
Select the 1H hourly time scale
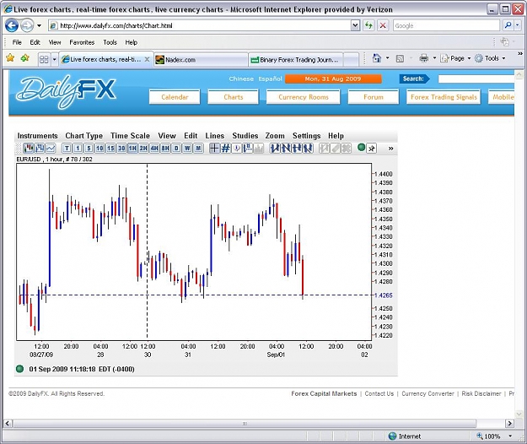click(x=132, y=149)
